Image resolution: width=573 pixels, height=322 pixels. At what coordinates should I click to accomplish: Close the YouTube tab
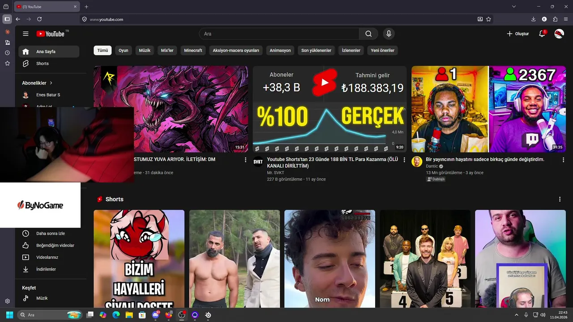point(75,7)
